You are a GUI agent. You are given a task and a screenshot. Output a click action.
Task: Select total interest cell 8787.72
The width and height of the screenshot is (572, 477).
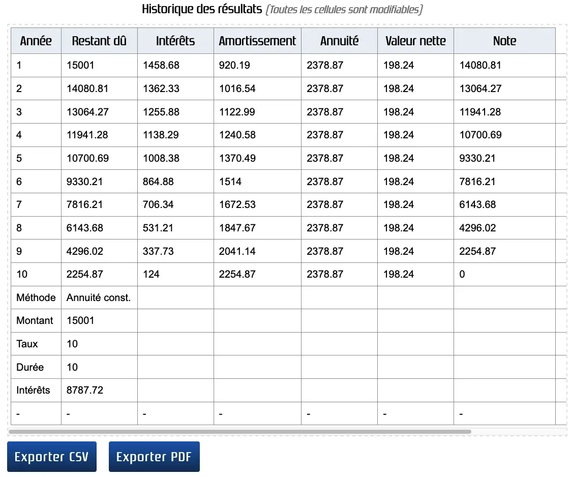[x=99, y=391]
